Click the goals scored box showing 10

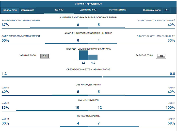click(161, 56)
